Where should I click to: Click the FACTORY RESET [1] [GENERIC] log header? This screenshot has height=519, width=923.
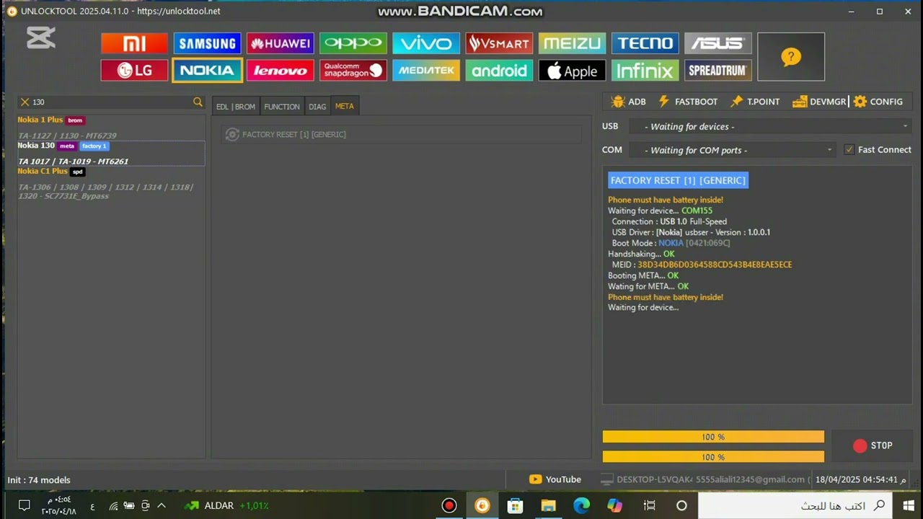click(x=678, y=180)
